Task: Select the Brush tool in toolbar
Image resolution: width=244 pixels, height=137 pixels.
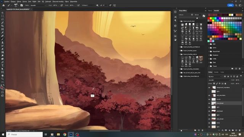Action: point(2,39)
